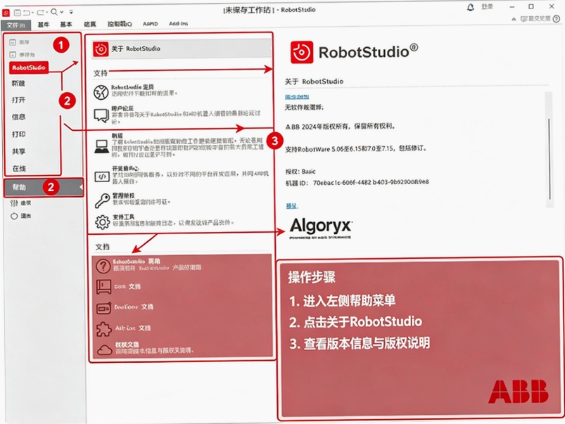Select 在线 Online in the left menu
Image resolution: width=565 pixels, height=424 pixels.
click(19, 168)
